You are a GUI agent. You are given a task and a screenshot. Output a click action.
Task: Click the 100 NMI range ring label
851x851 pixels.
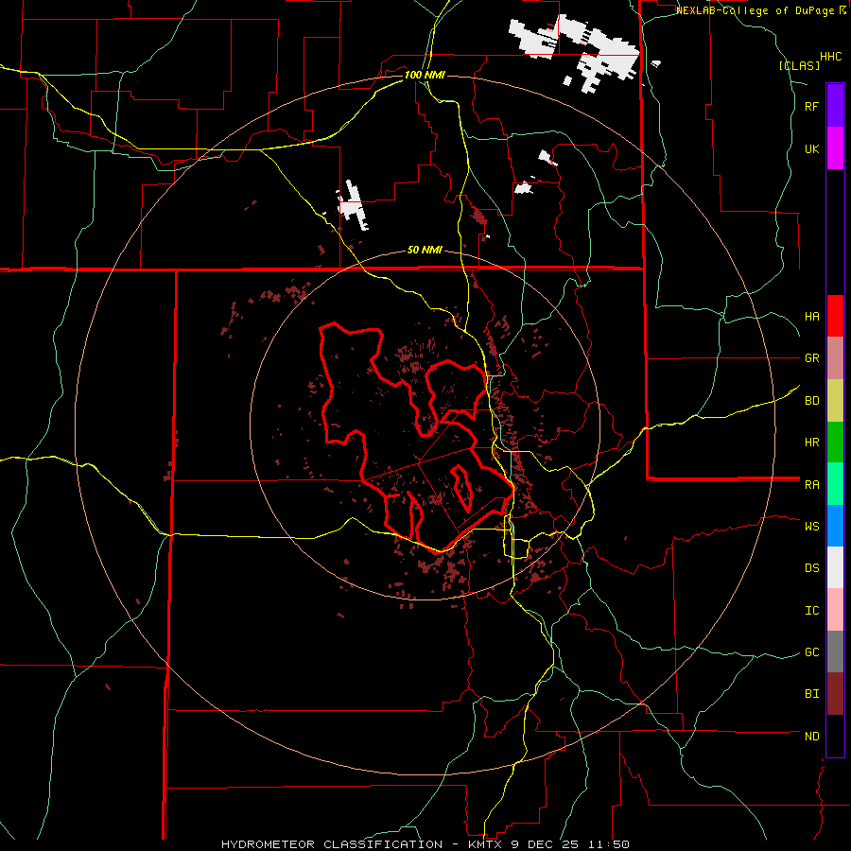[x=425, y=75]
